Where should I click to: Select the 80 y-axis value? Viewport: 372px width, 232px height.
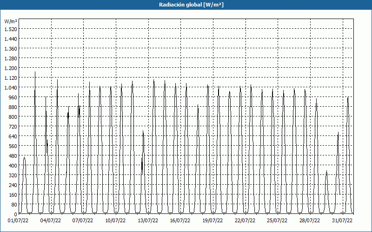tap(14, 205)
